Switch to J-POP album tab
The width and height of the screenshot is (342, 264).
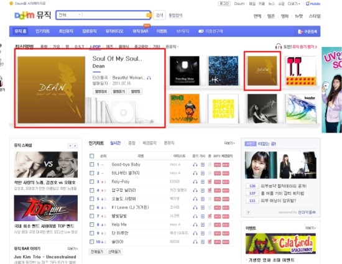coord(95,47)
